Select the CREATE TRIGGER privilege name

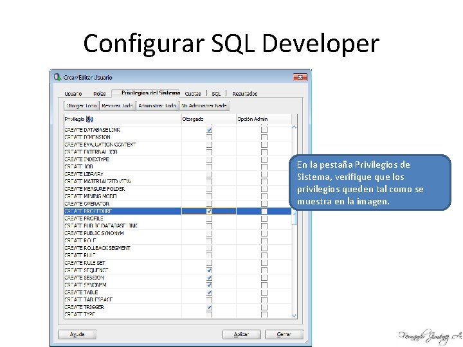[x=84, y=307]
